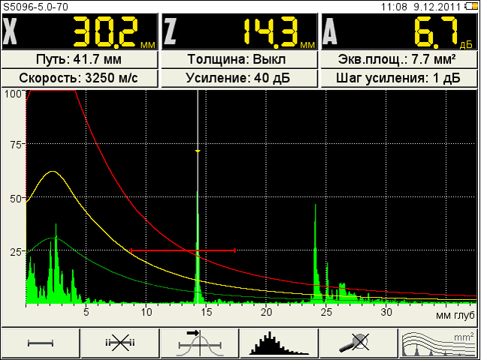Click the A amplitude 6.7 дБ readout
Viewport: 481px width, 360px height.
click(400, 31)
